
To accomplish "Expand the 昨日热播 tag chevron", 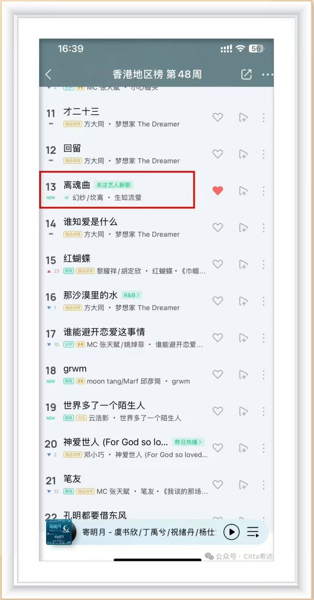I will (x=188, y=442).
